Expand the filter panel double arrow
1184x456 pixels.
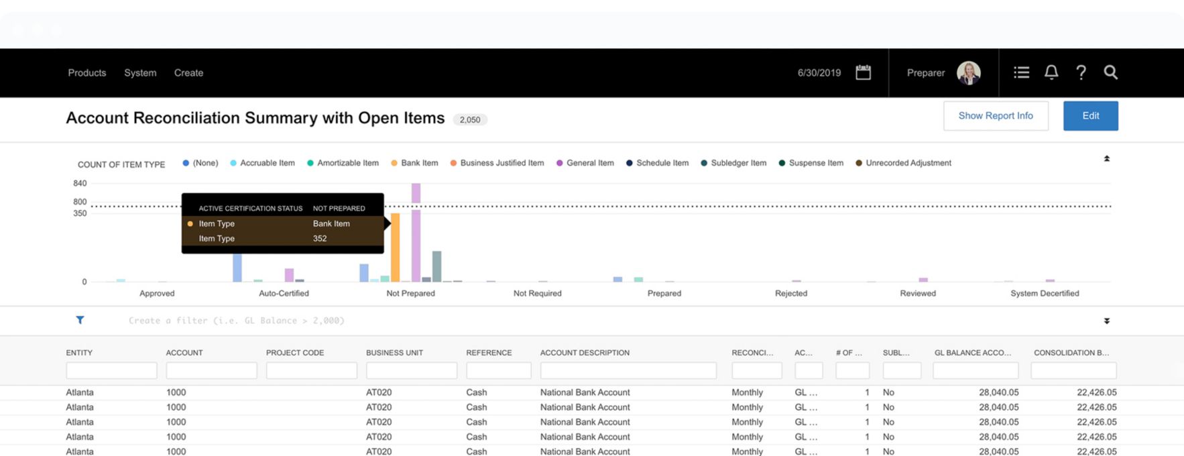(x=1106, y=321)
